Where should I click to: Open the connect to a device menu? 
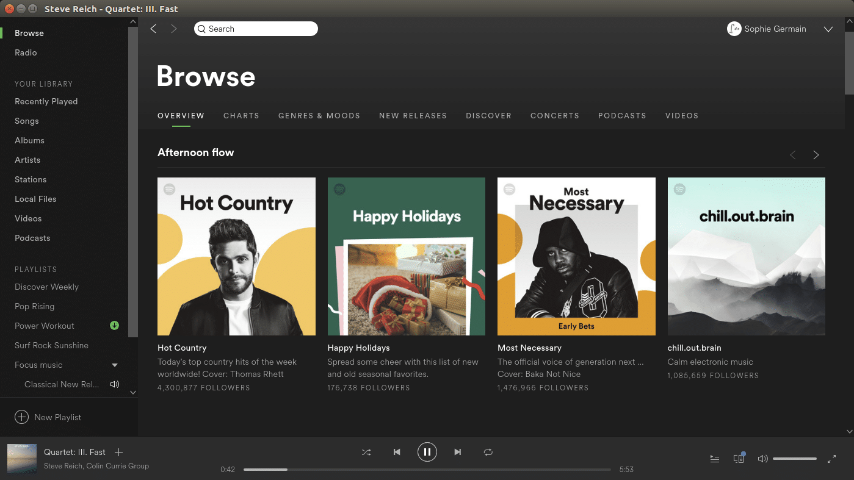[x=739, y=458]
